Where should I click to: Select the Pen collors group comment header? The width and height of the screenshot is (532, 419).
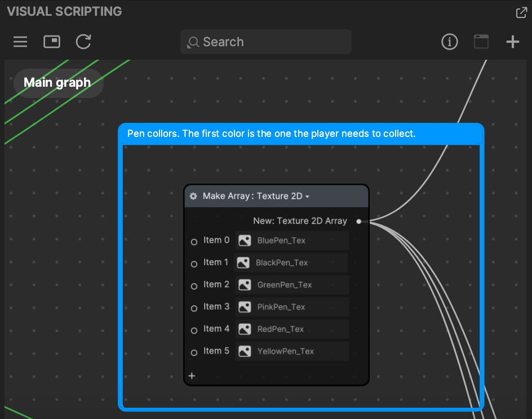(x=301, y=133)
